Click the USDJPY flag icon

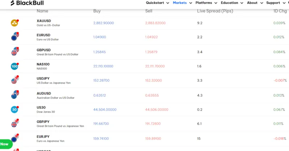click(x=15, y=80)
